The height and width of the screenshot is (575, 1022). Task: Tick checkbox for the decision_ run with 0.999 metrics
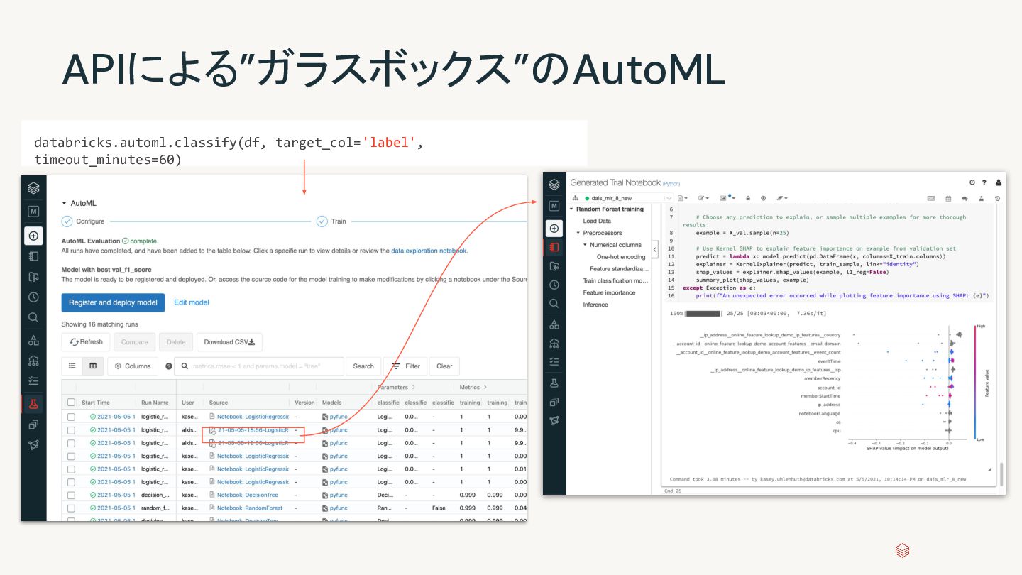(71, 495)
